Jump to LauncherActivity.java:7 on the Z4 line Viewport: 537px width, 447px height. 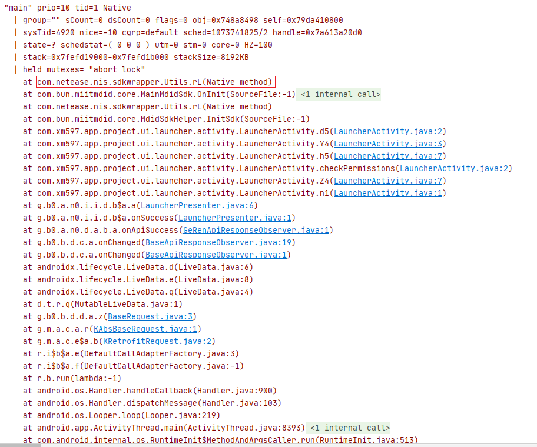pos(388,181)
